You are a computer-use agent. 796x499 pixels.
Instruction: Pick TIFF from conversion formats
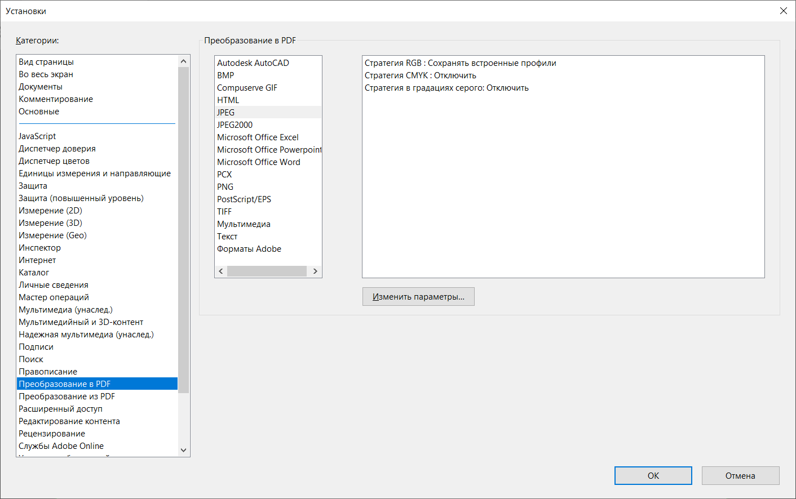tap(224, 212)
